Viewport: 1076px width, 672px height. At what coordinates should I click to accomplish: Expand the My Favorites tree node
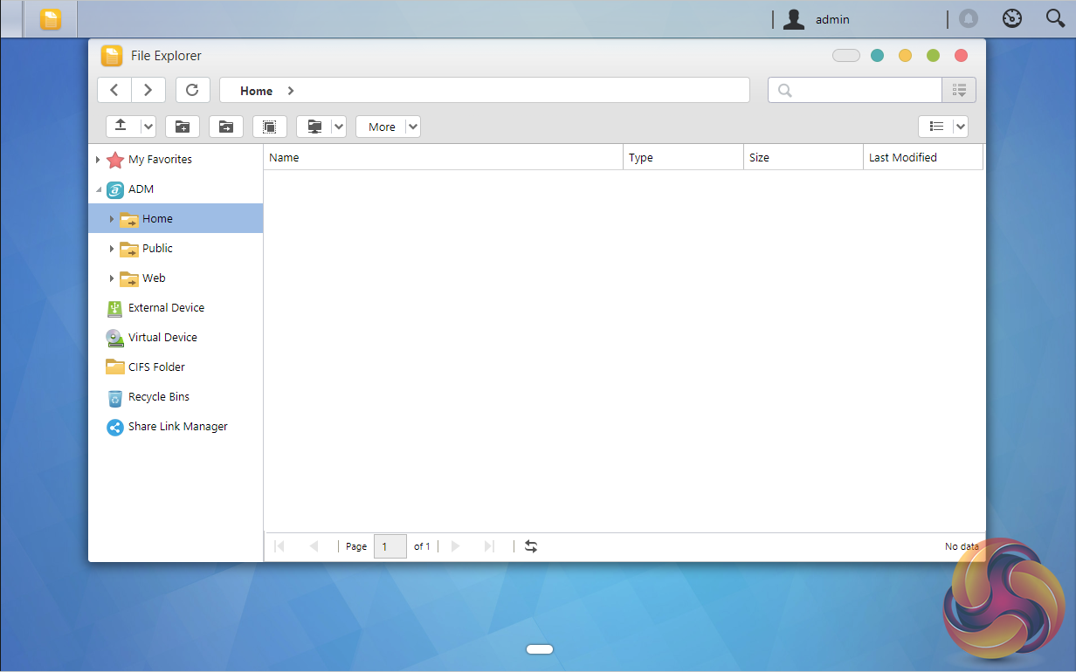coord(98,160)
